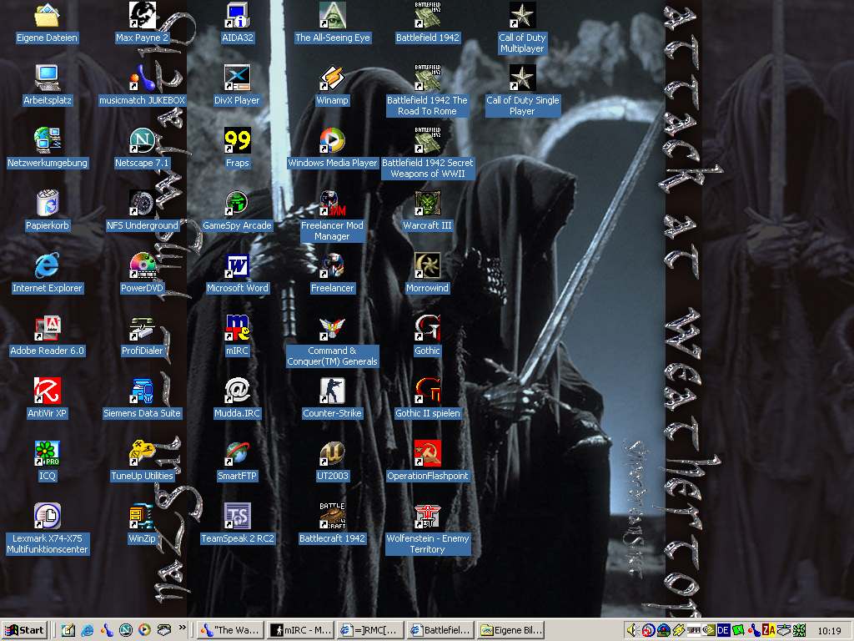The image size is (854, 641).
Task: Click Internet Explorer in the Quick Launch bar
Action: click(87, 630)
